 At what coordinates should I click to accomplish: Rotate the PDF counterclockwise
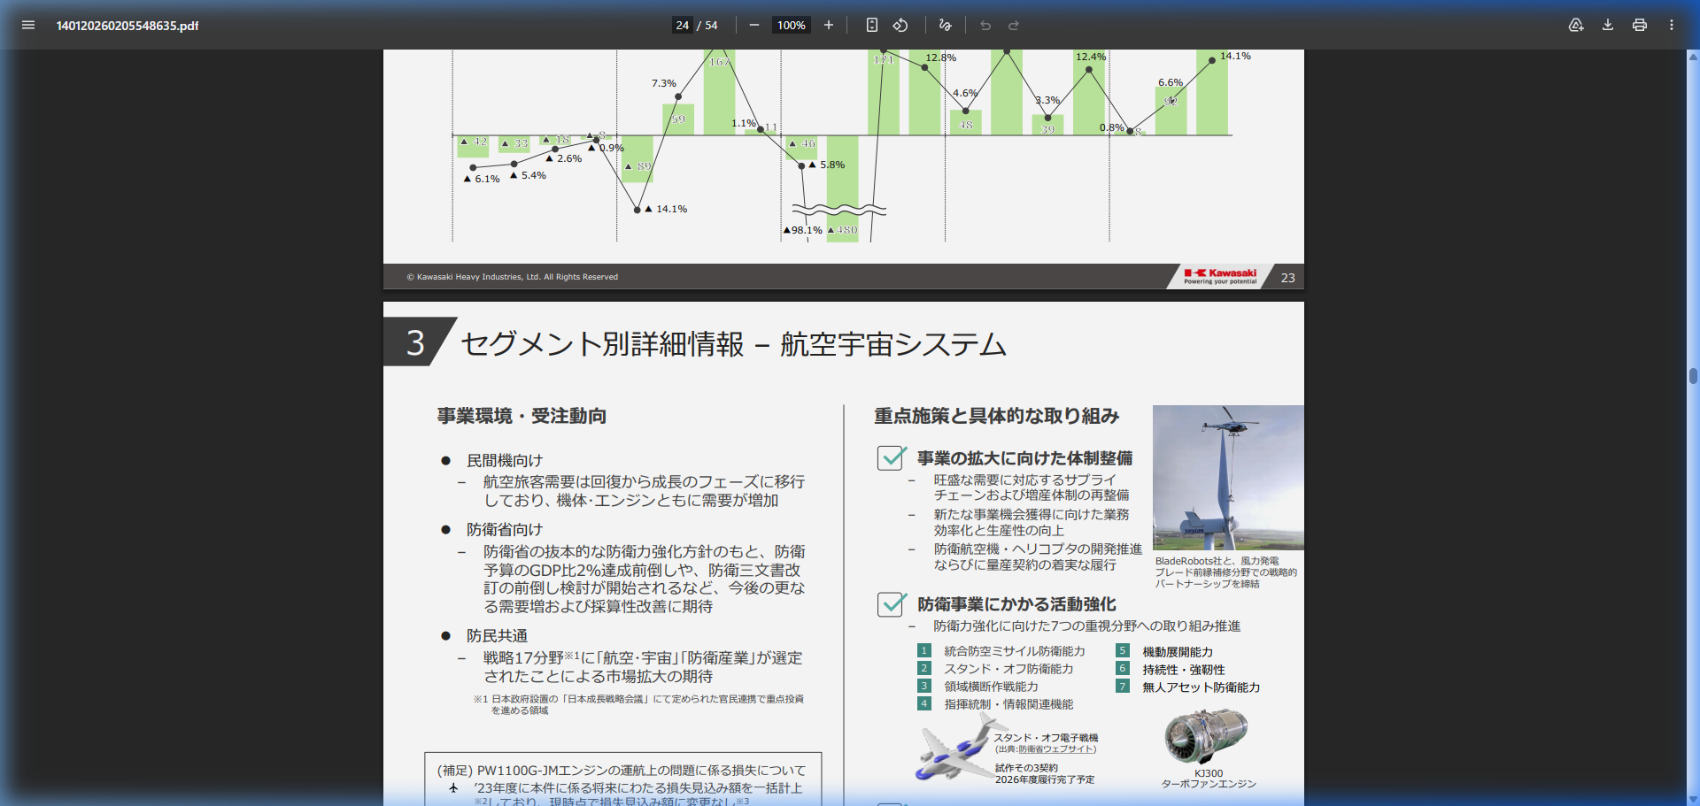900,25
